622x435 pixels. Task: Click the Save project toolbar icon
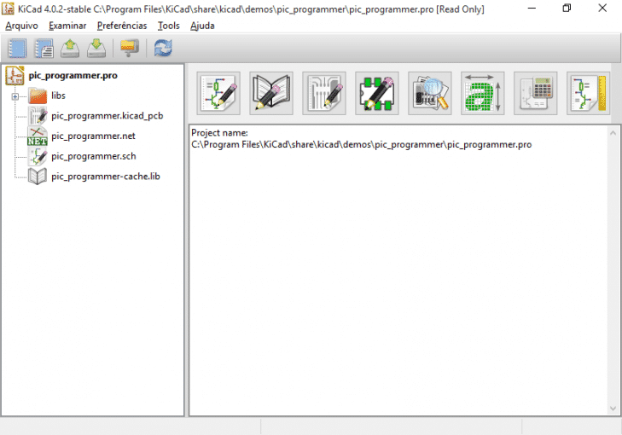coord(96,49)
